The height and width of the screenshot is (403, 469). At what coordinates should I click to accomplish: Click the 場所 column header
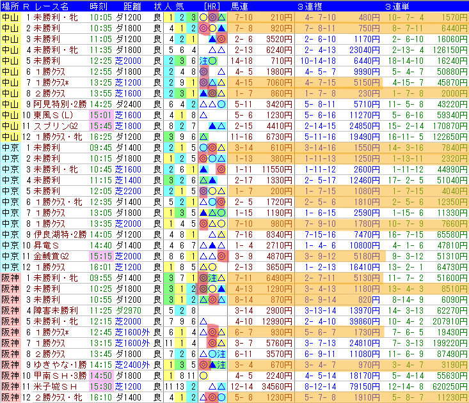pyautogui.click(x=10, y=6)
